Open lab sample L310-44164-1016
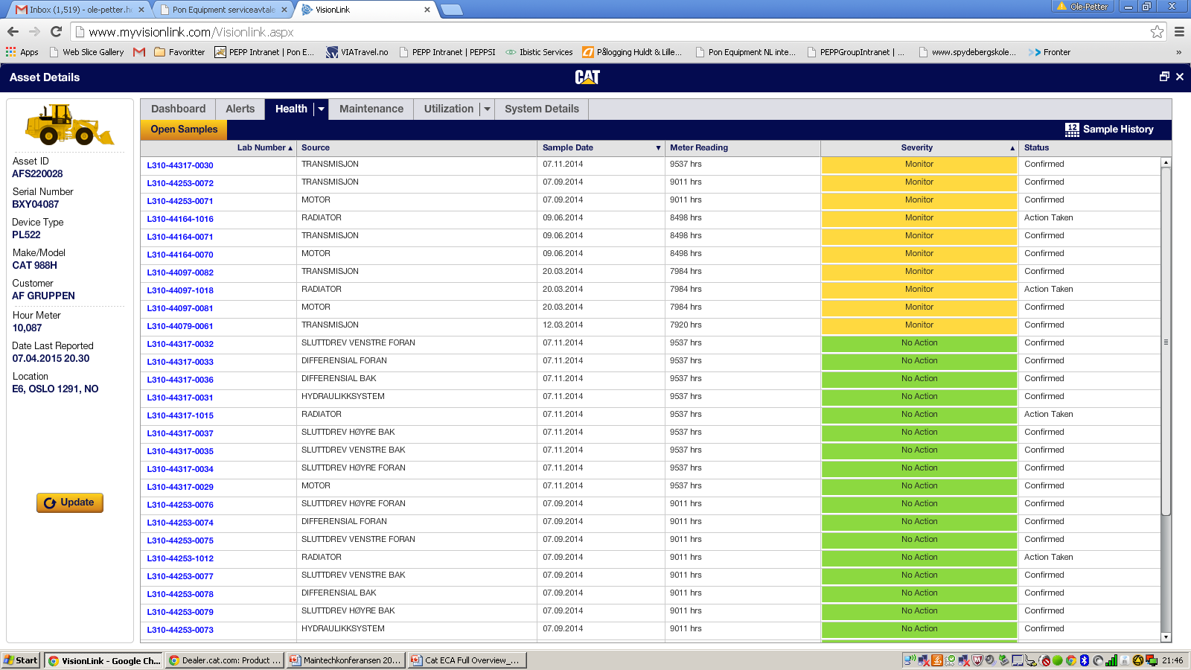Screen dimensions: 1191x670 (x=180, y=219)
